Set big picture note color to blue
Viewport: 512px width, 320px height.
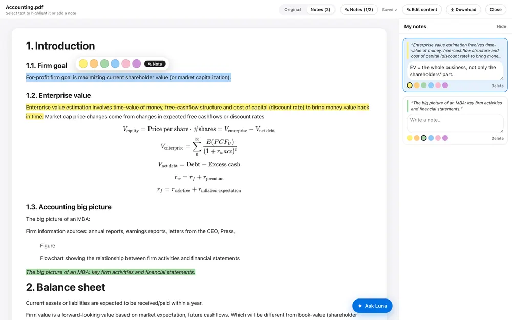click(x=431, y=138)
